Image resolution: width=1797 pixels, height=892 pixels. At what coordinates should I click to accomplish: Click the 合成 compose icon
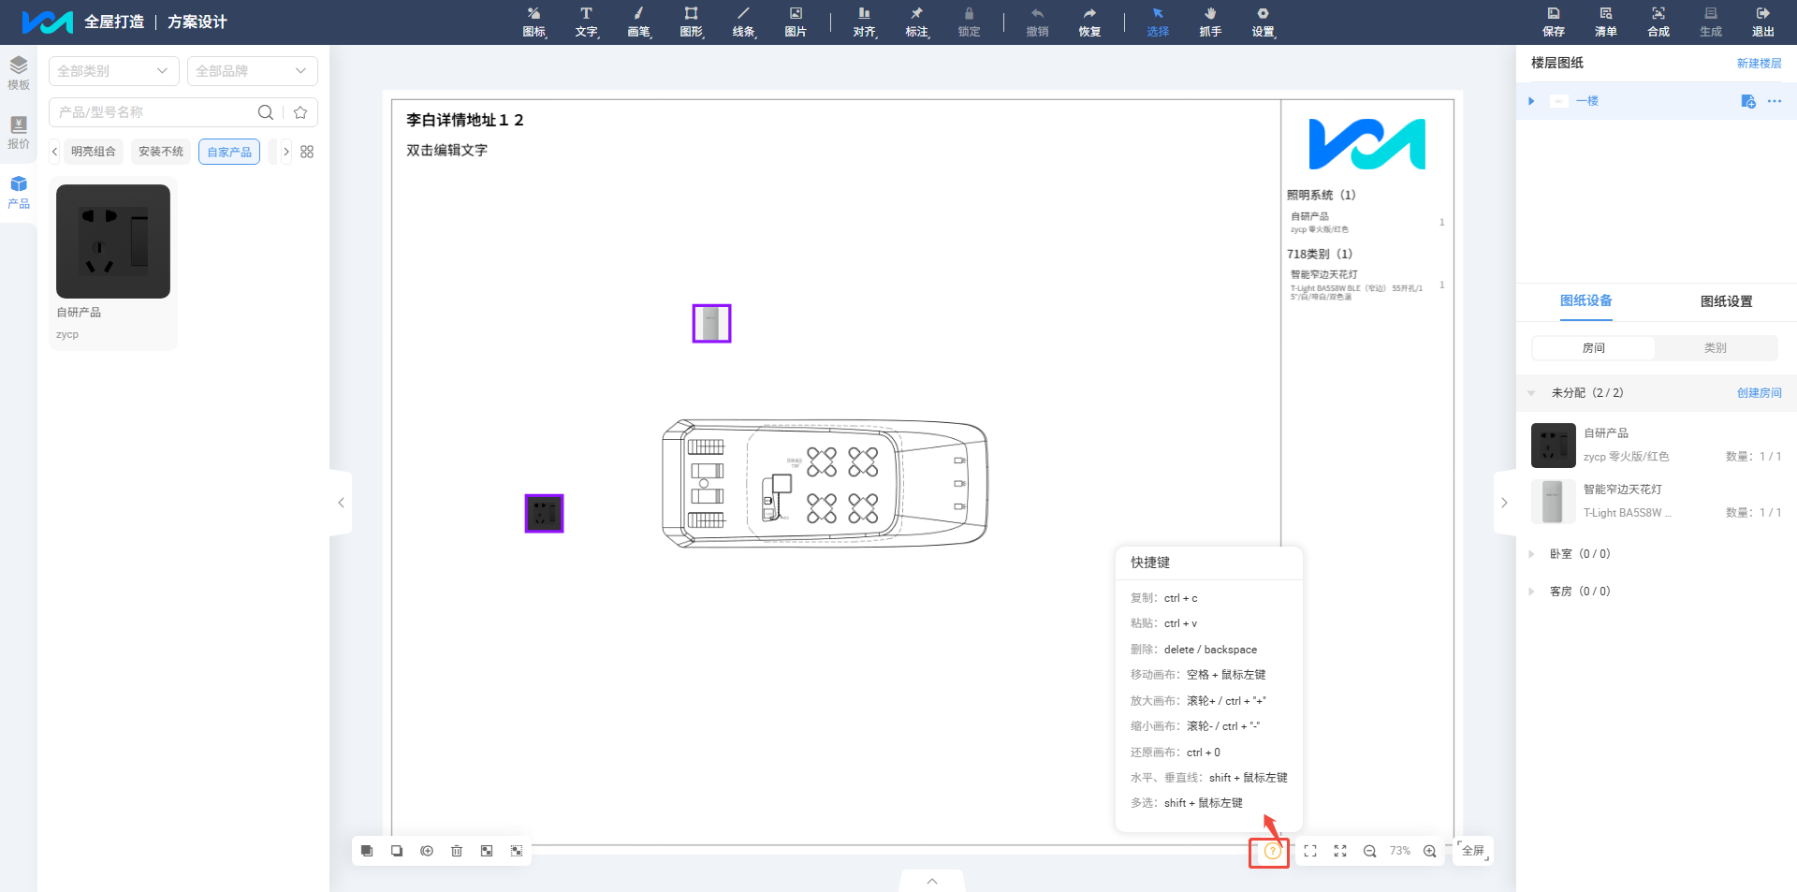click(x=1658, y=22)
